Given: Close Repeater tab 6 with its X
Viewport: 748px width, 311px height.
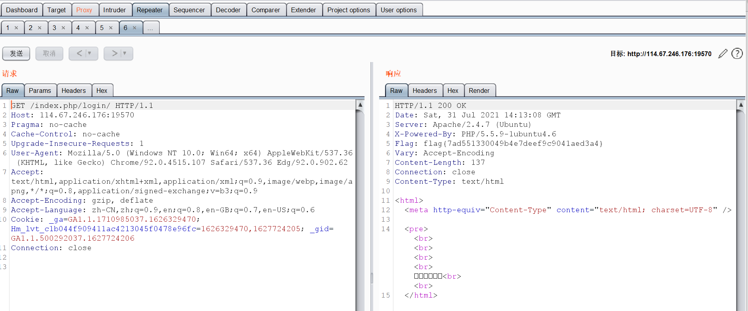Looking at the screenshot, I should [134, 28].
